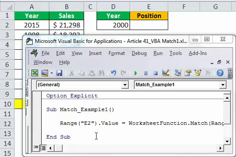Click the Range("E2").Value code line

click(142, 123)
